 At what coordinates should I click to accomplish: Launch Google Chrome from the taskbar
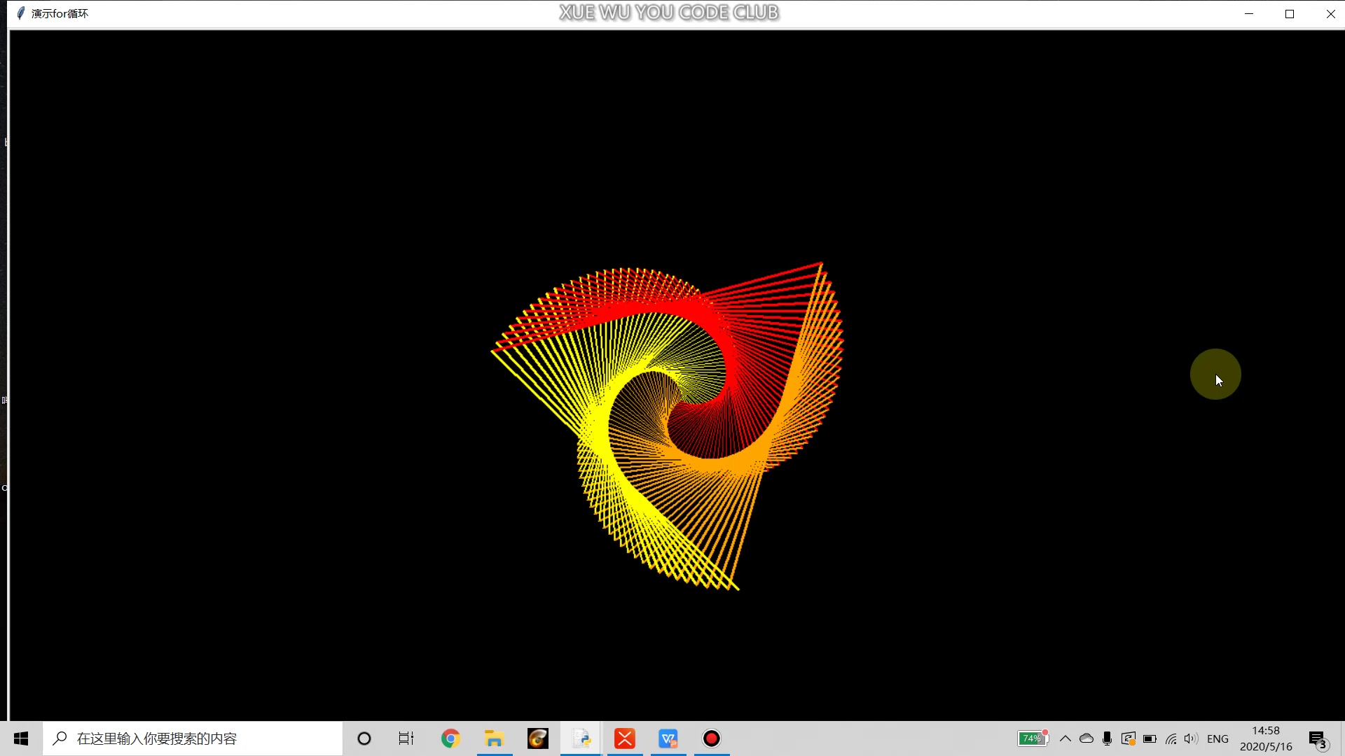[450, 738]
